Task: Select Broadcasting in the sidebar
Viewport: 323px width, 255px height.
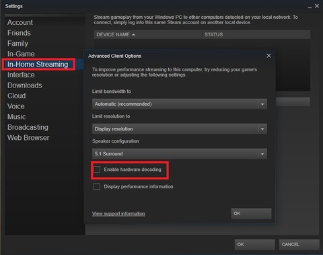Action: pyautogui.click(x=28, y=127)
